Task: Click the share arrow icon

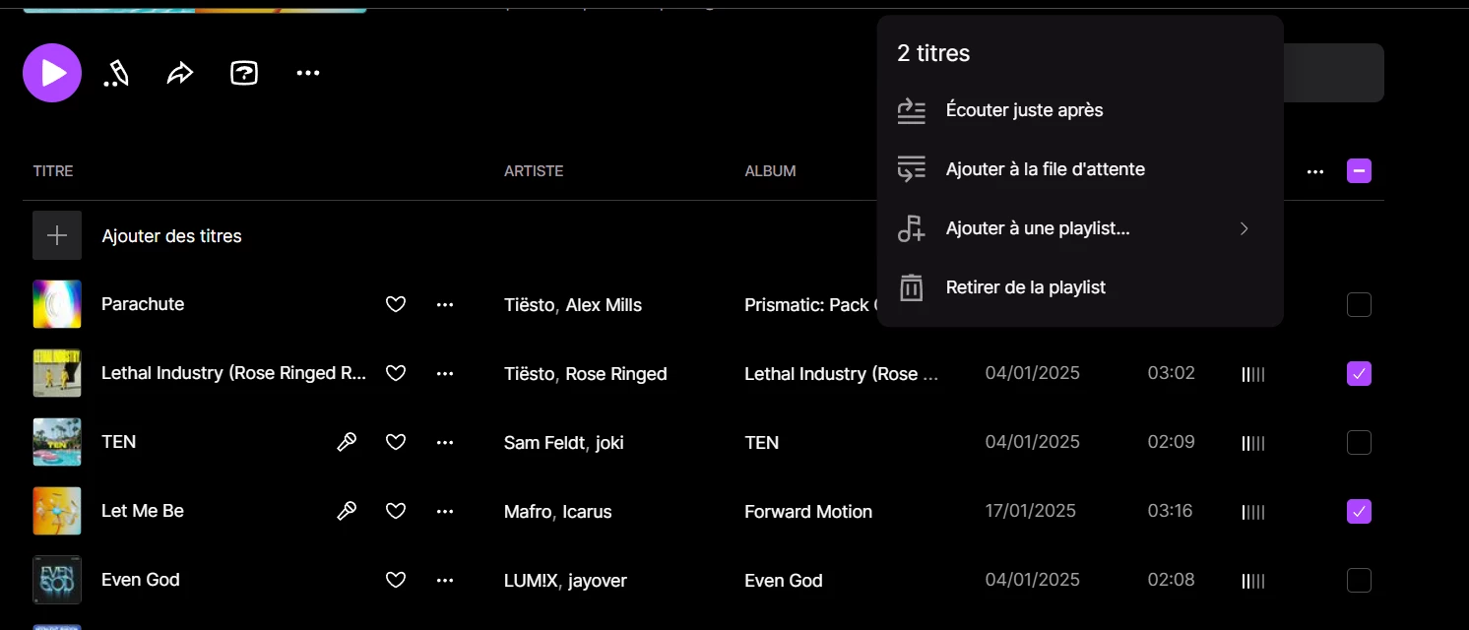Action: point(180,73)
